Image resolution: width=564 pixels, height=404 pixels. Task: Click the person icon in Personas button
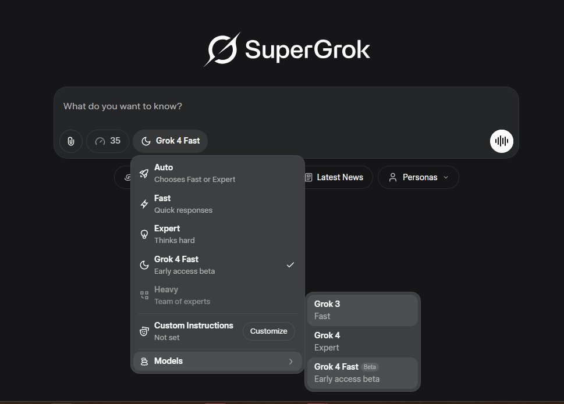point(393,177)
